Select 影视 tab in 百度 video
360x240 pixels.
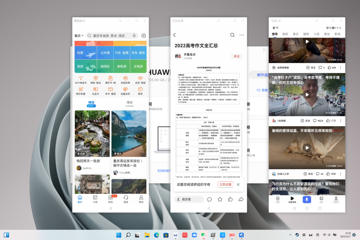pos(337,34)
